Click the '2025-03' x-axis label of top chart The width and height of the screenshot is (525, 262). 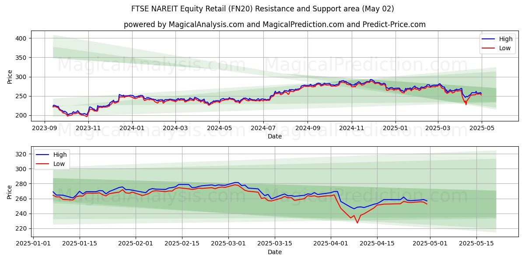click(438, 128)
